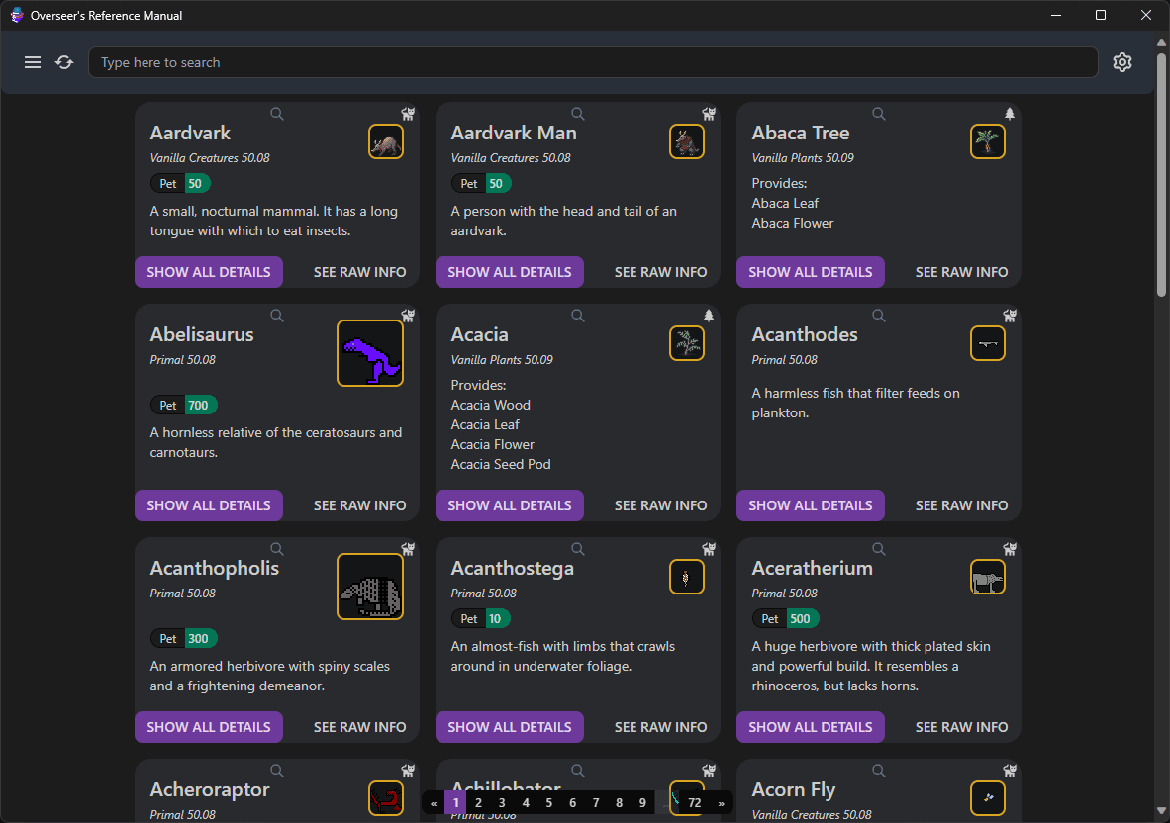
Task: See raw info for Acanthopholis
Action: [359, 727]
